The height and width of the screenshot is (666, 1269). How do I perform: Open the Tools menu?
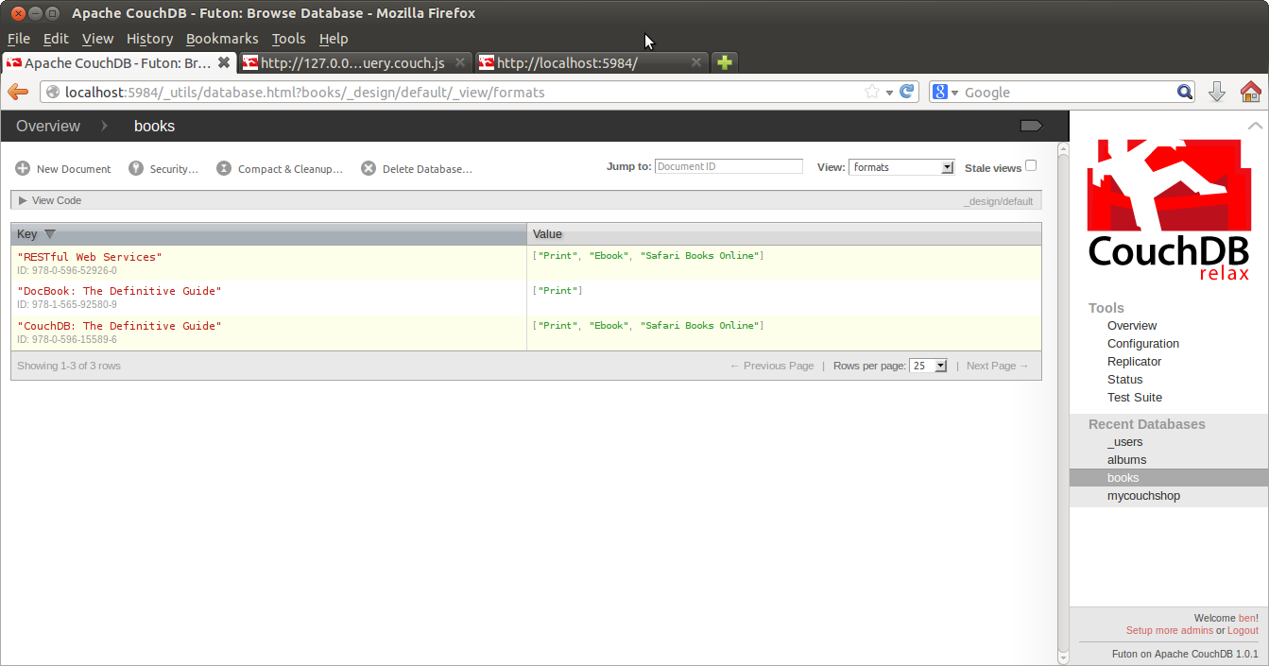pos(288,39)
